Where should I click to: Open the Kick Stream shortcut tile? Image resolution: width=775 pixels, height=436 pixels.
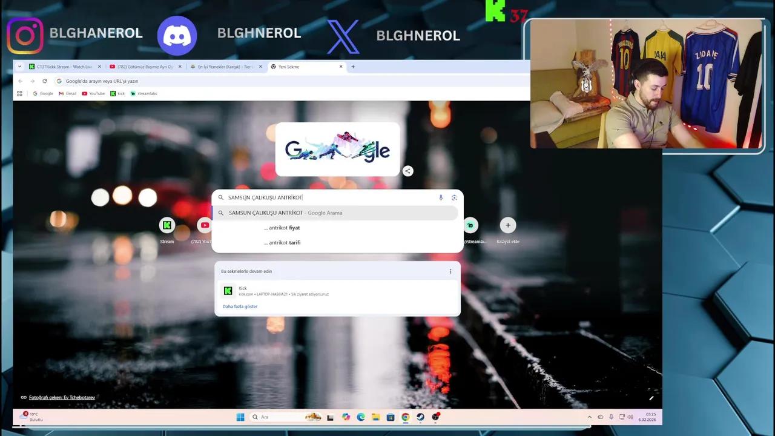coord(167,231)
